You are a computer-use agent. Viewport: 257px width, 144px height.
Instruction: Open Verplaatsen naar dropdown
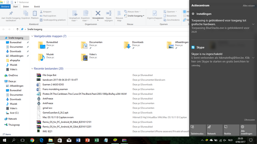pyautogui.click(x=74, y=16)
